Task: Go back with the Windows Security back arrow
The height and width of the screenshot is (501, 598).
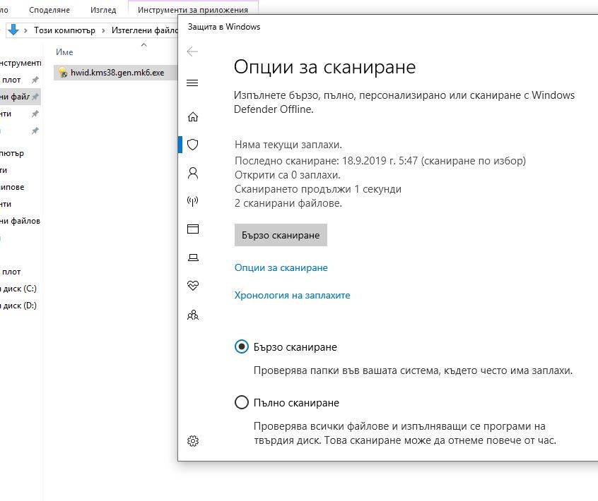Action: pyautogui.click(x=192, y=52)
